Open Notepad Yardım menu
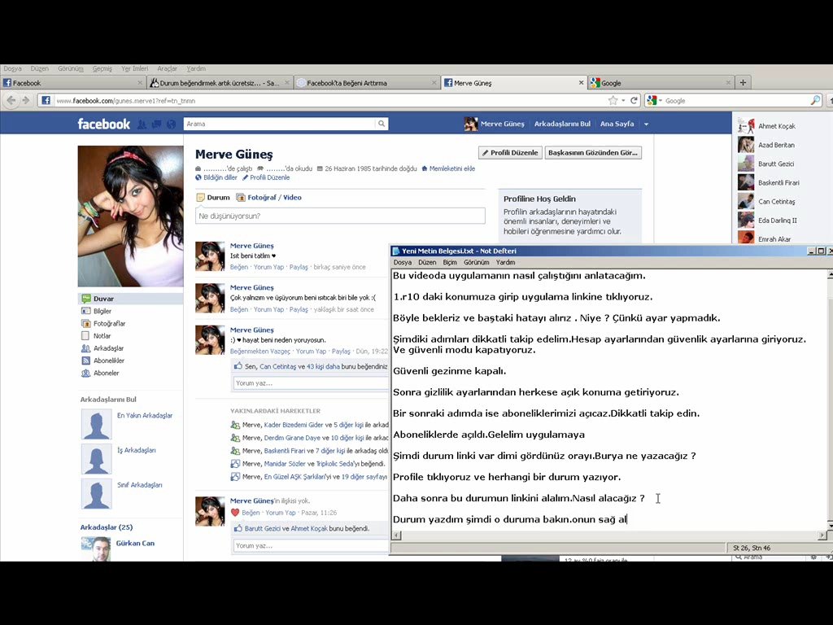 505,262
